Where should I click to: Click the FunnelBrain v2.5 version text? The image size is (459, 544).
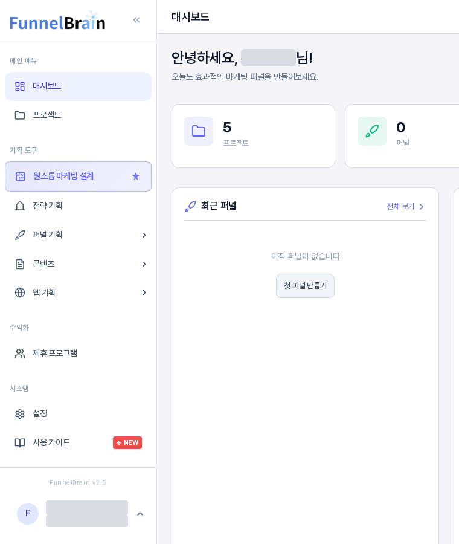pyautogui.click(x=78, y=482)
